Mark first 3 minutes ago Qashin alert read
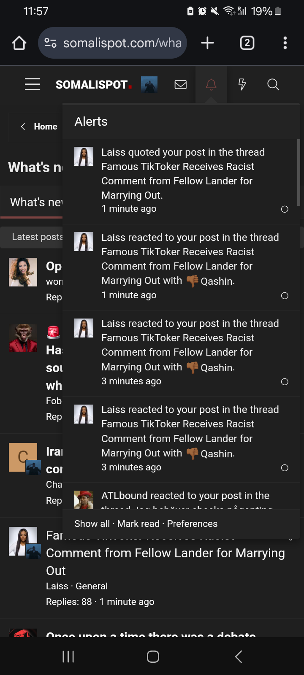Viewport: 304px width, 675px height. tap(285, 382)
